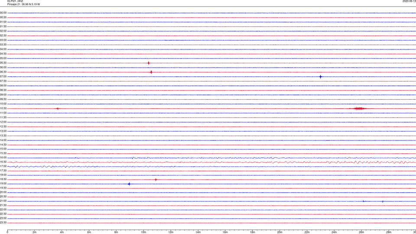
Task: Click the Pinsapo 21 36.96 N 5.19 W label
Action: 23,4
